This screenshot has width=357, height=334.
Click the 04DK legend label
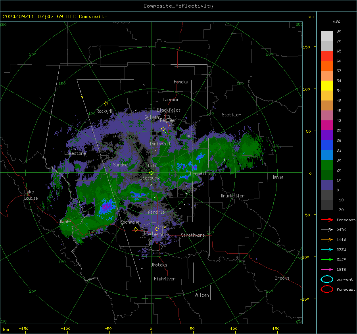coord(341,230)
